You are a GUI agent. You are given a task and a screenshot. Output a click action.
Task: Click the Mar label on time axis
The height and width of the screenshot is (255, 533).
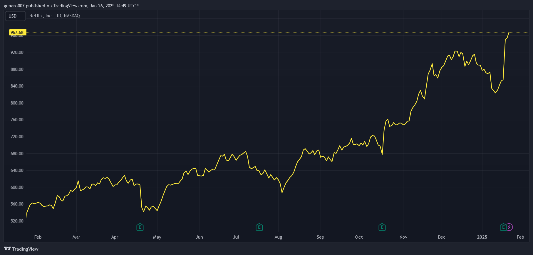click(x=76, y=237)
